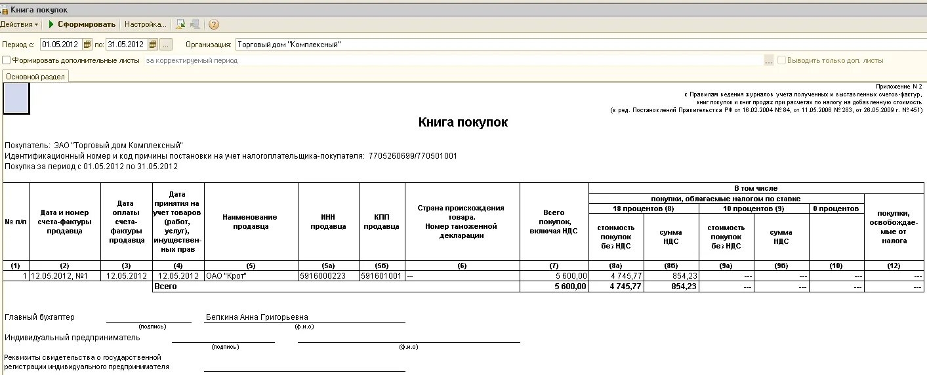
Task: Select the Всего total row label
Action: (165, 286)
